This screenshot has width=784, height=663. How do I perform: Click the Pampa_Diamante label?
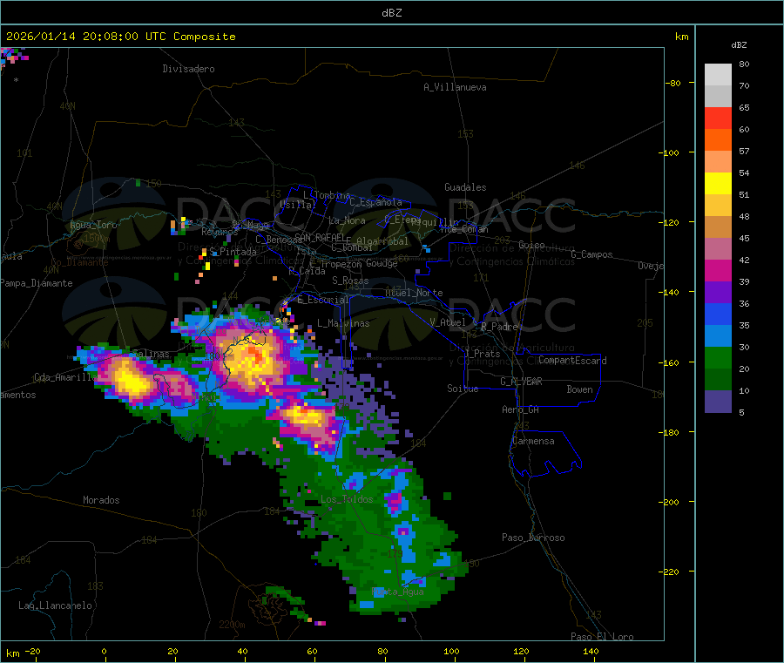[x=37, y=283]
